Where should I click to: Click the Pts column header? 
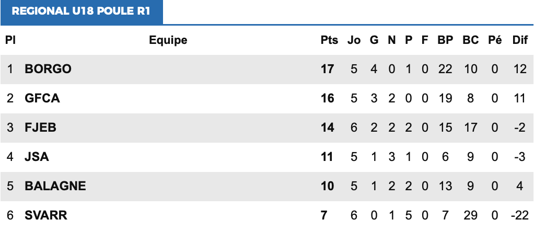(x=329, y=40)
